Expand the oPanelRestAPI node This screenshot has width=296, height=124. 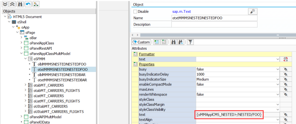(x=21, y=48)
